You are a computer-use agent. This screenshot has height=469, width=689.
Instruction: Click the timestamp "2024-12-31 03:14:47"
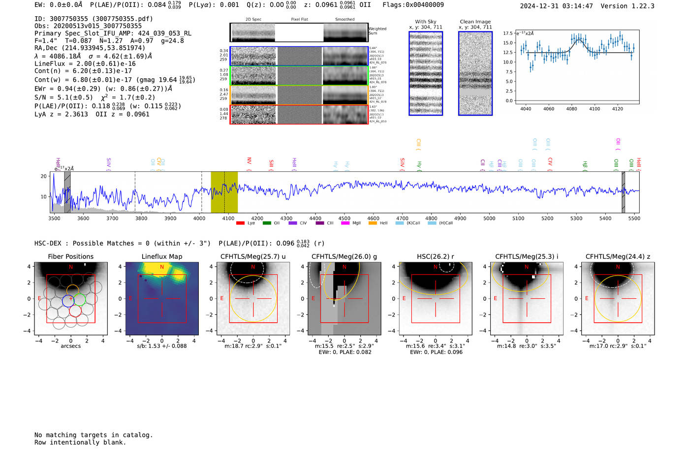click(x=557, y=6)
